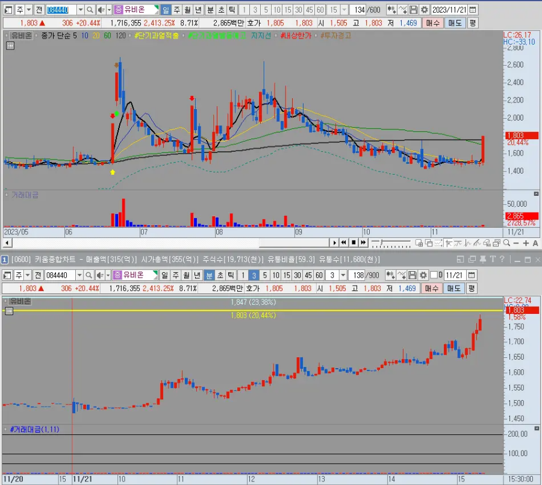Switch the top chart to 주 weekly period
This screenshot has height=485, width=542.
tap(176, 10)
